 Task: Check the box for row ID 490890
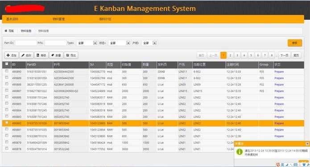[7, 71]
